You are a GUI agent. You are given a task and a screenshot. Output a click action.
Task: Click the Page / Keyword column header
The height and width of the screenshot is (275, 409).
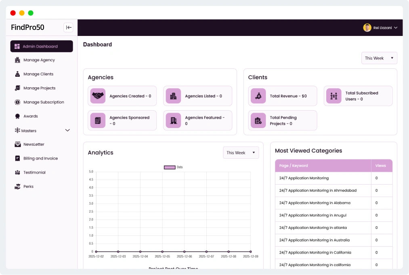tap(294, 166)
